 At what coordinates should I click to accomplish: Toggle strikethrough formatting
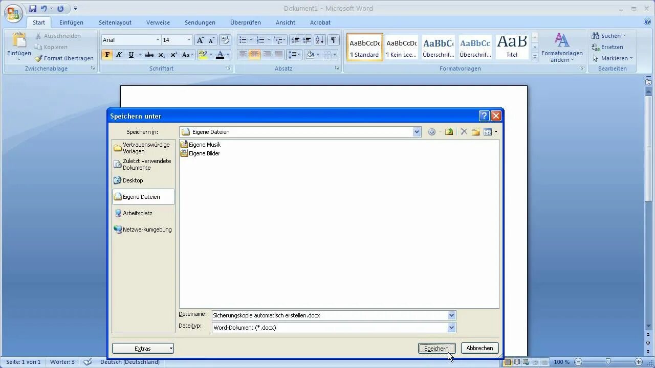[x=149, y=55]
